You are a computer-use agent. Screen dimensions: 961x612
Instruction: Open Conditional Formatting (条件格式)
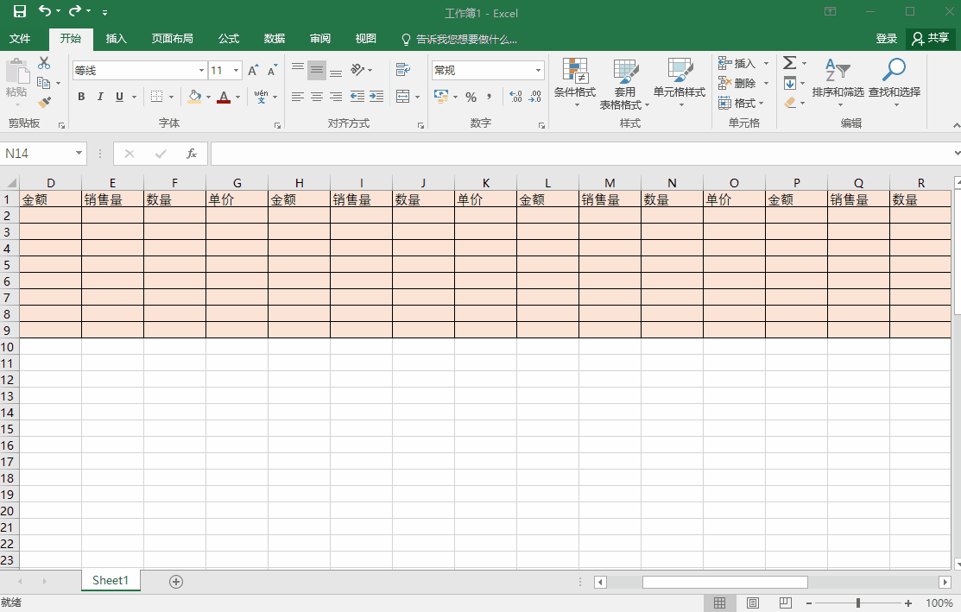[x=575, y=83]
